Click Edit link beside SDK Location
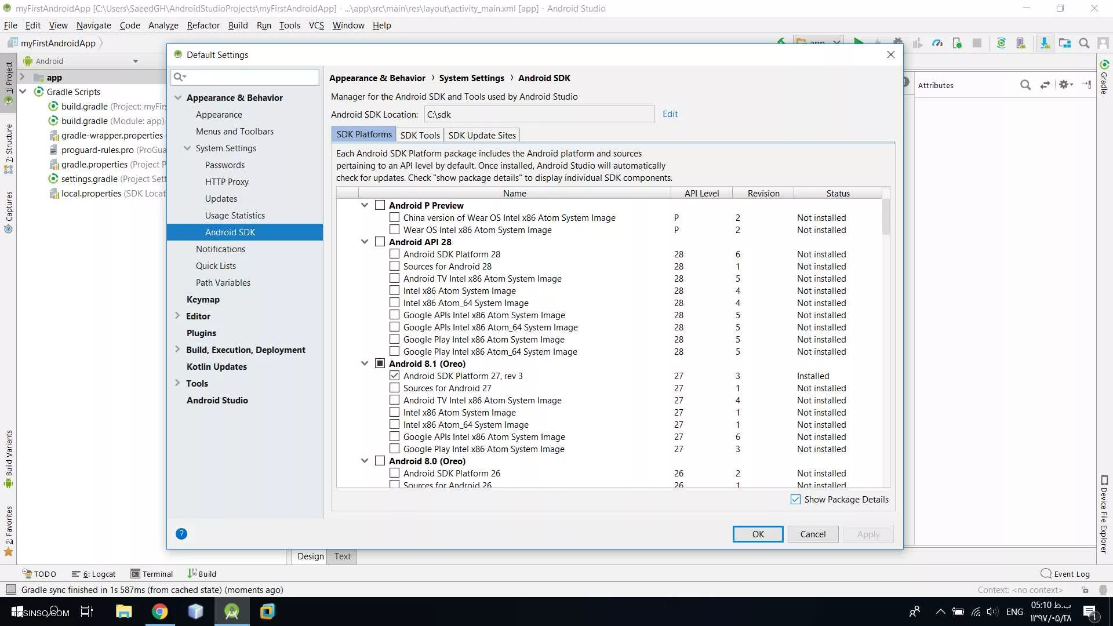The height and width of the screenshot is (626, 1113). coord(670,114)
